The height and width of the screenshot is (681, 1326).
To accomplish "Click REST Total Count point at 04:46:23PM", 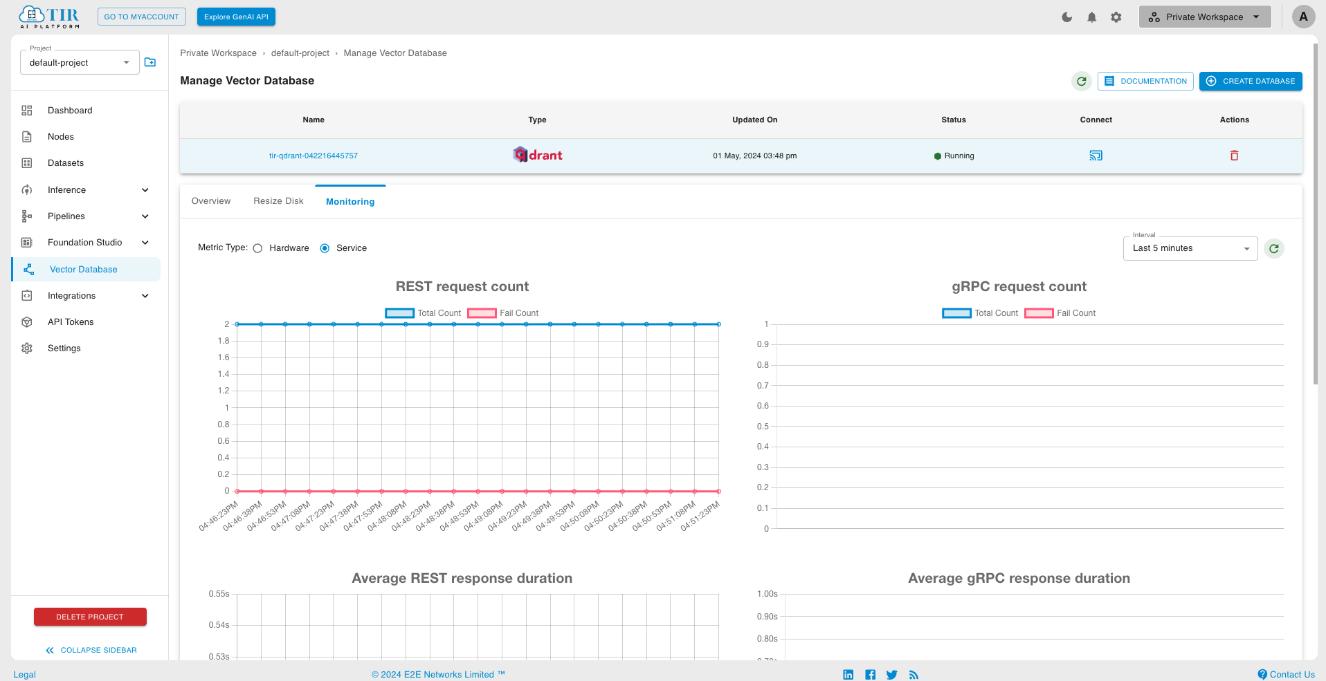I will pos(237,324).
